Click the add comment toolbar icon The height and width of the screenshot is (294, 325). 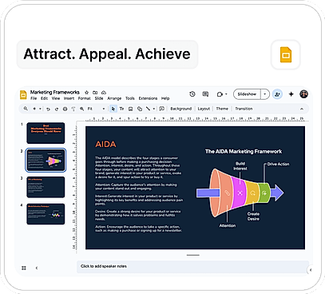coord(161,109)
